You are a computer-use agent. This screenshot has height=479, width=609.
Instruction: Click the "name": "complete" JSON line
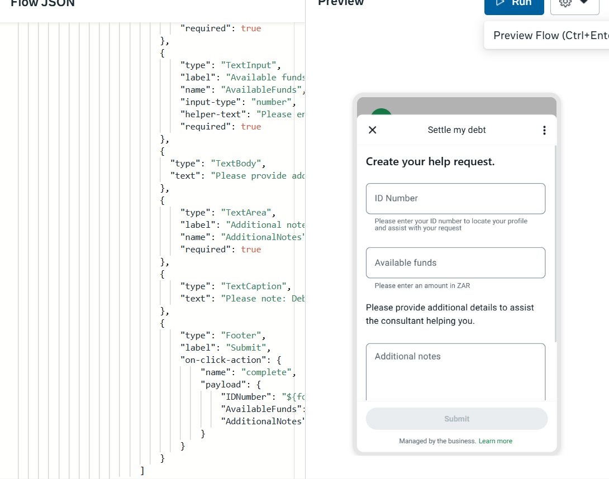coord(248,372)
